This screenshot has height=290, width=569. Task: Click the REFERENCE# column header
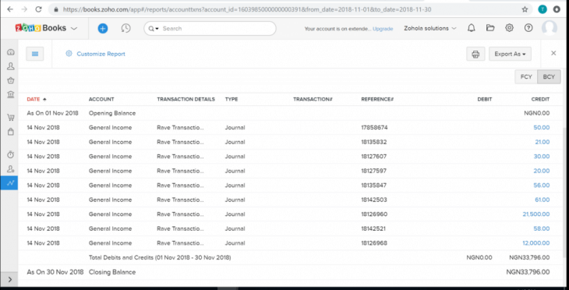click(x=377, y=99)
